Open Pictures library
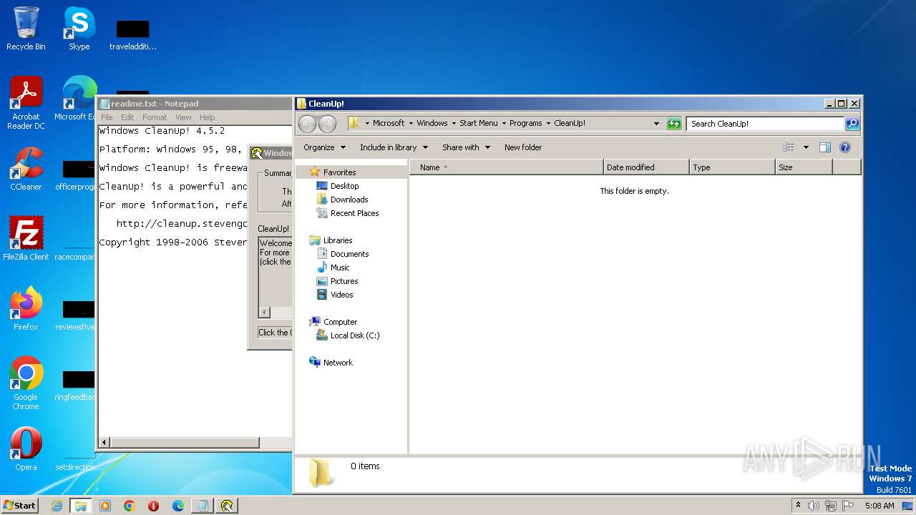This screenshot has height=515, width=916. pyautogui.click(x=344, y=281)
